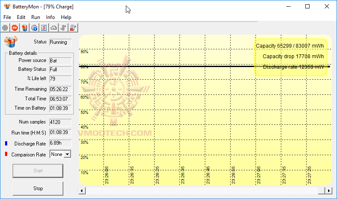Click the Power source field showing Bat

(x=60, y=61)
